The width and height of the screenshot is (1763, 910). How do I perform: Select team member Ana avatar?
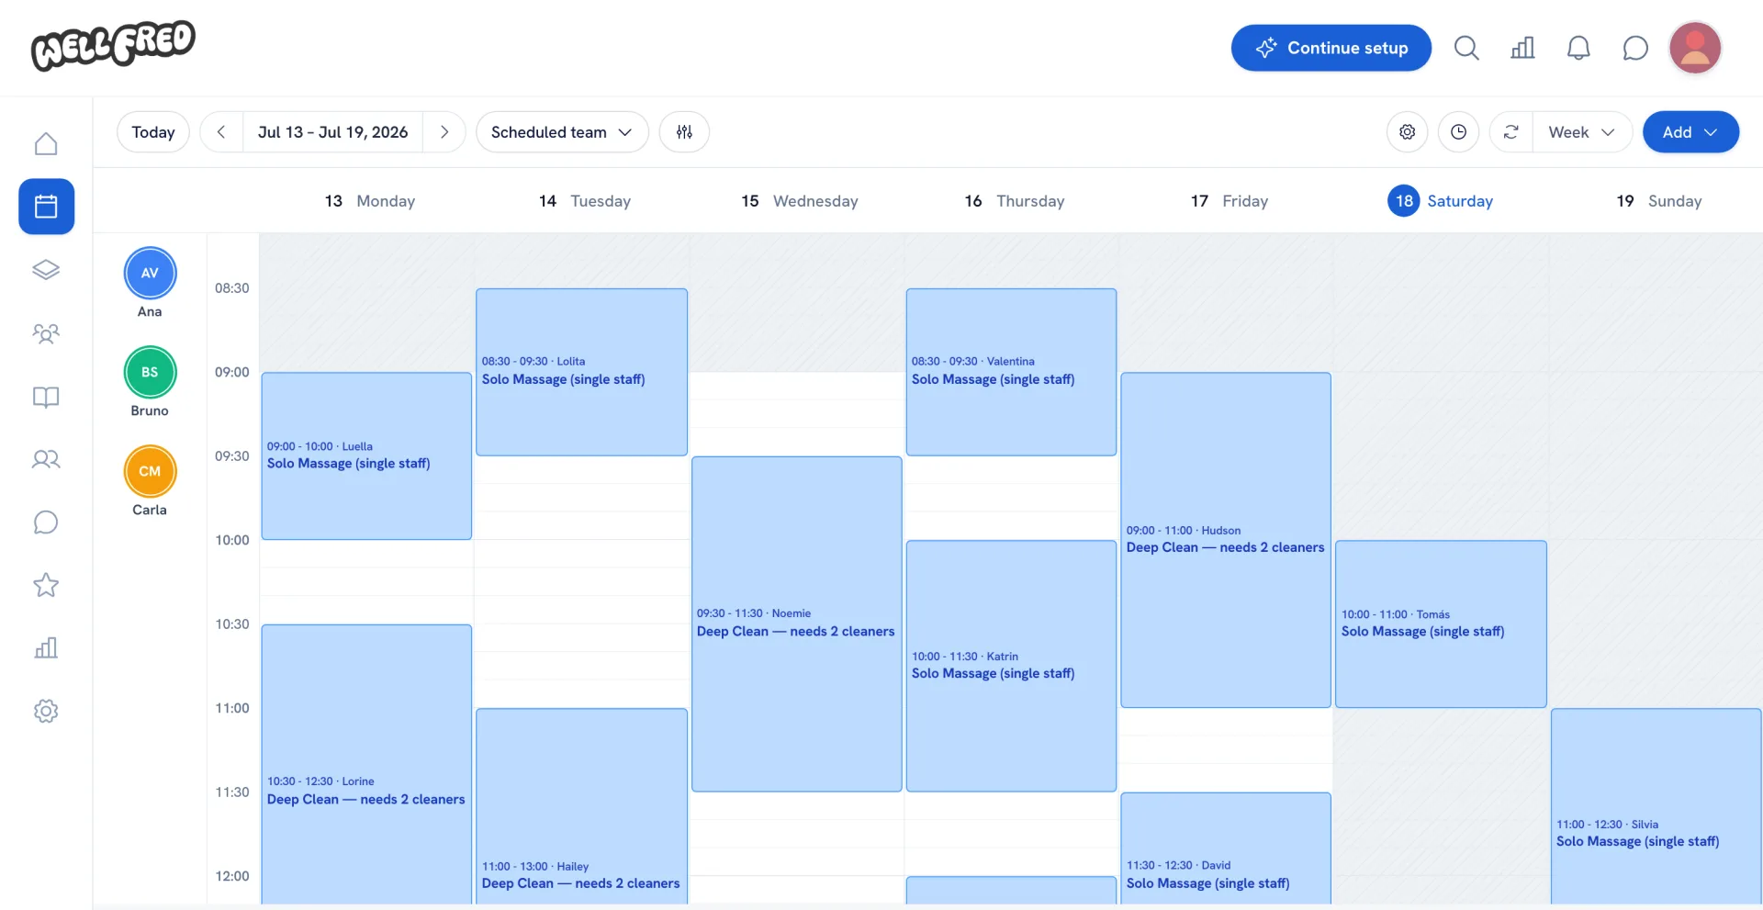tap(150, 273)
